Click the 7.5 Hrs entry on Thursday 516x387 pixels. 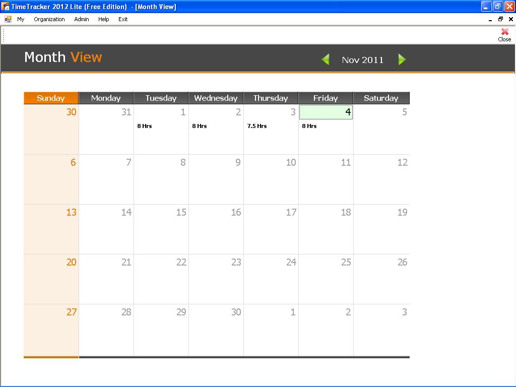(x=257, y=126)
